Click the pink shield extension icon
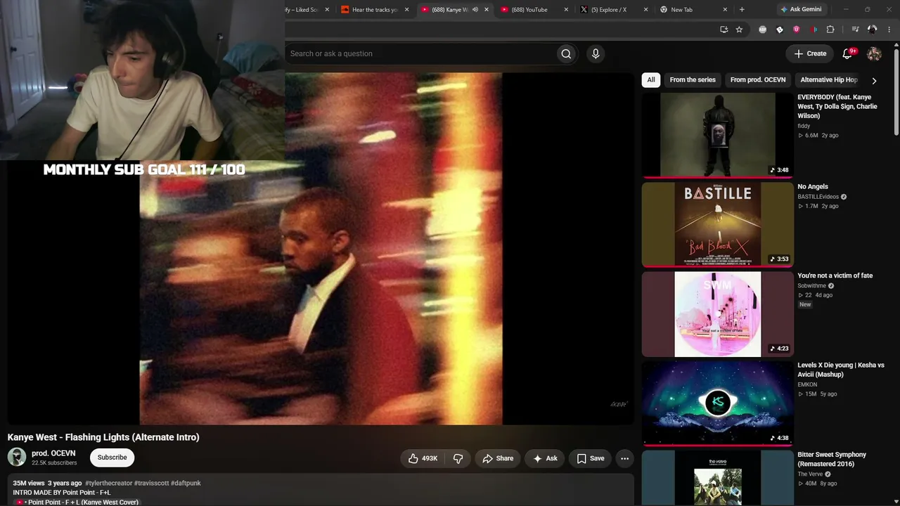Viewport: 900px width, 506px height. pyautogui.click(x=797, y=30)
